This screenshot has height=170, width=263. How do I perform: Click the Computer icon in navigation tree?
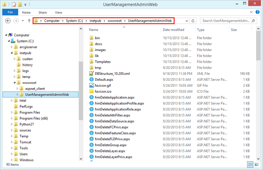10,35
